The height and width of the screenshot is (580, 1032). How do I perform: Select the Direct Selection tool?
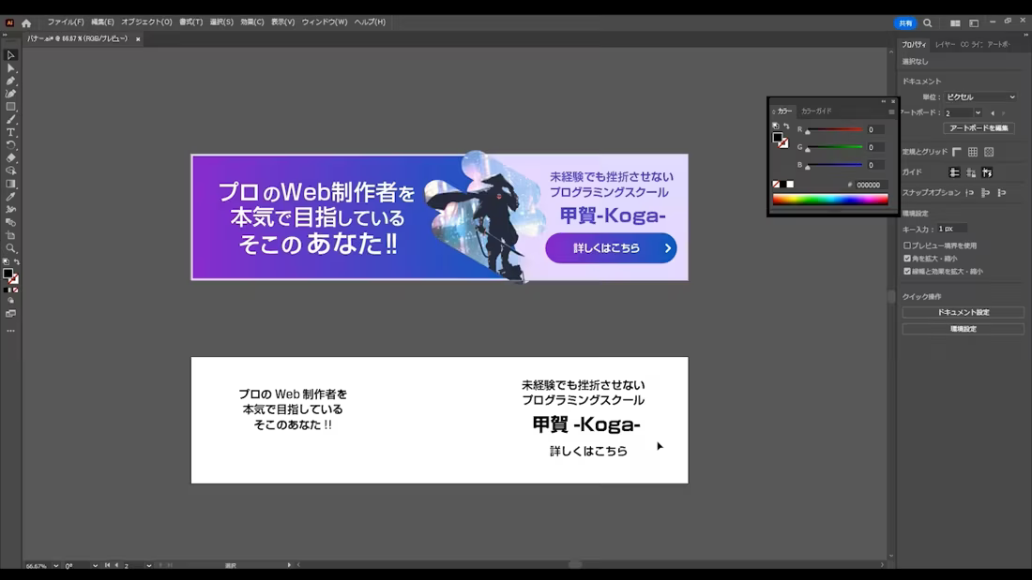coord(10,68)
